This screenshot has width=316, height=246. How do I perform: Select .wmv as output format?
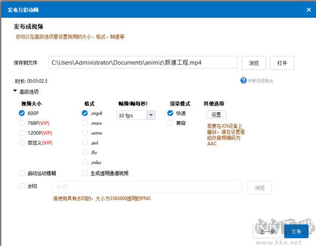(85, 133)
